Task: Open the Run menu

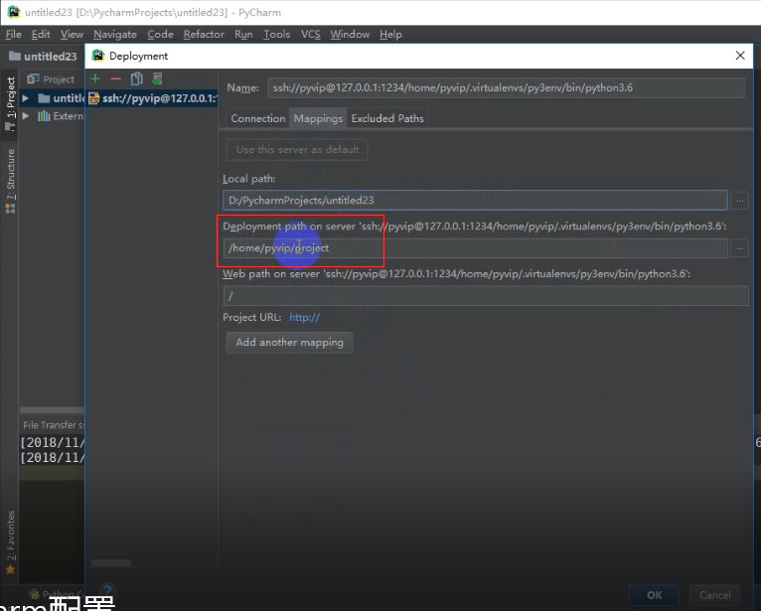Action: (x=243, y=34)
